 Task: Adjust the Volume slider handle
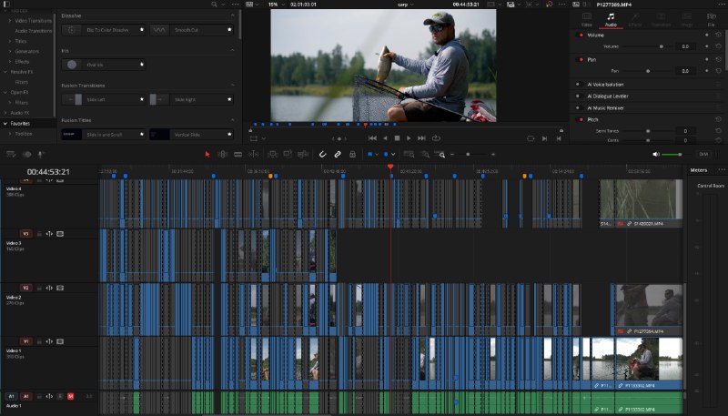tap(662, 46)
